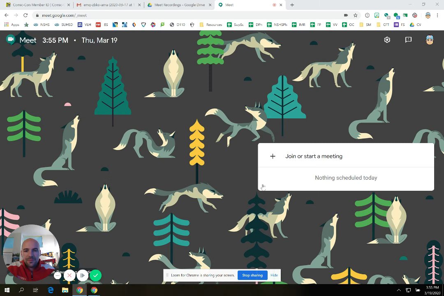
Task: Pause the Loom recording
Action: [82, 275]
